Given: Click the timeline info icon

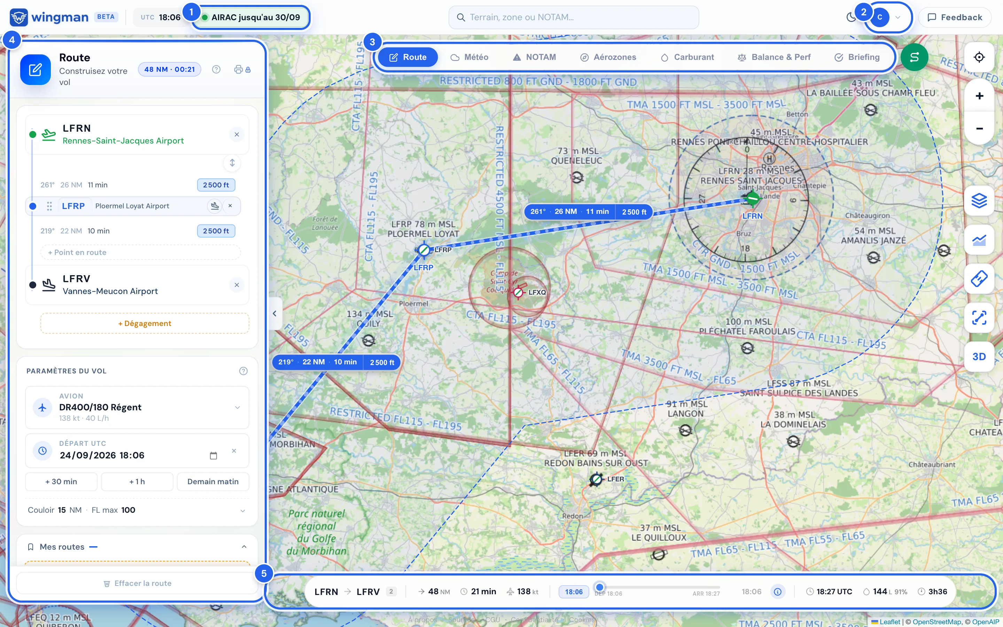Looking at the screenshot, I should tap(778, 592).
